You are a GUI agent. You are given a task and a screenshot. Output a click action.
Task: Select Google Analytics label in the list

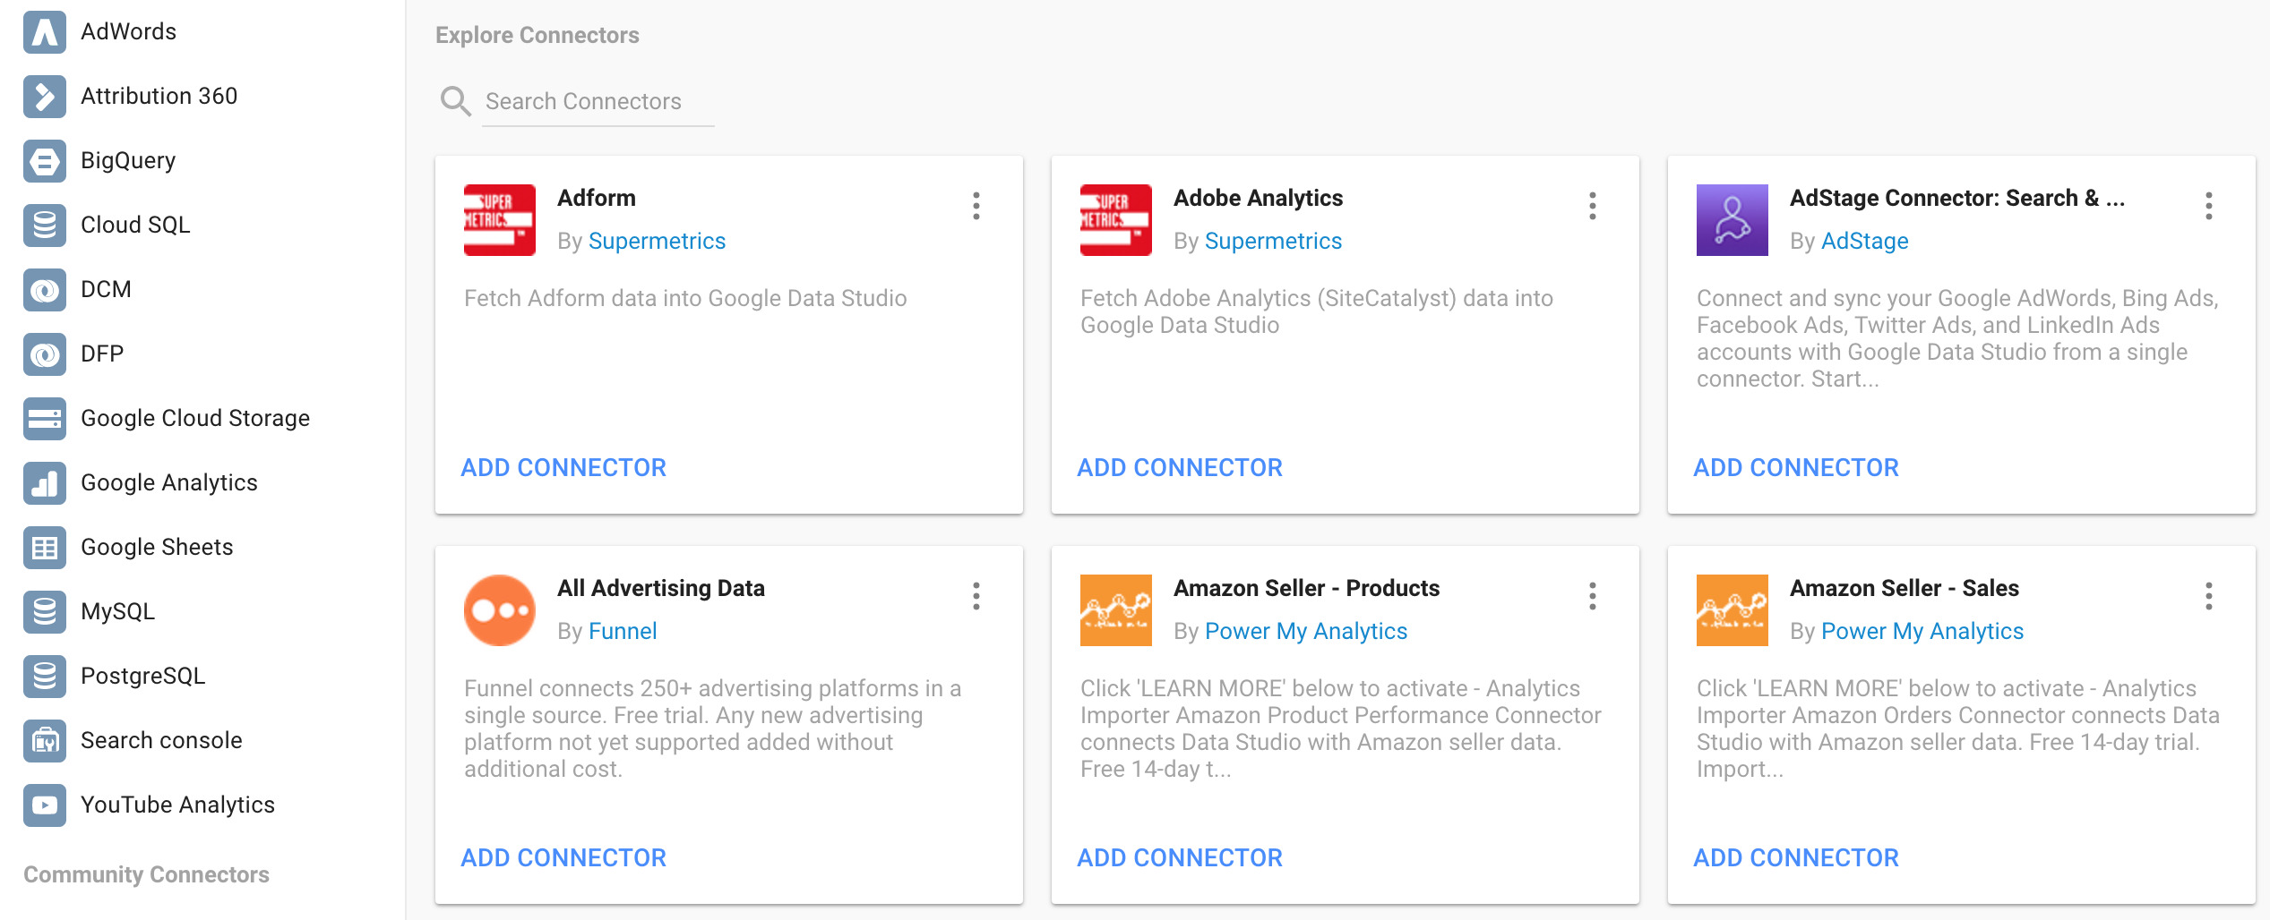point(168,482)
